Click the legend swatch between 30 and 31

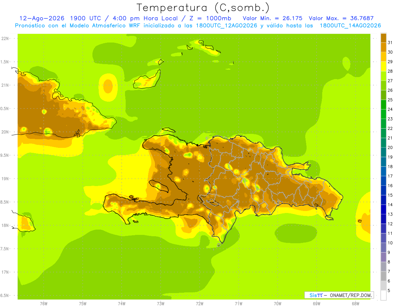click(x=383, y=47)
